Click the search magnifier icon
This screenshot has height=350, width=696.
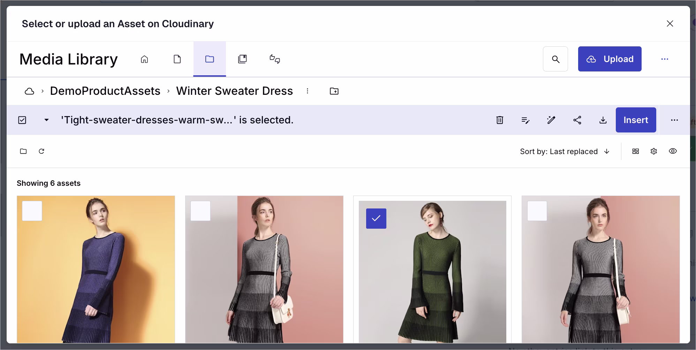pyautogui.click(x=555, y=59)
